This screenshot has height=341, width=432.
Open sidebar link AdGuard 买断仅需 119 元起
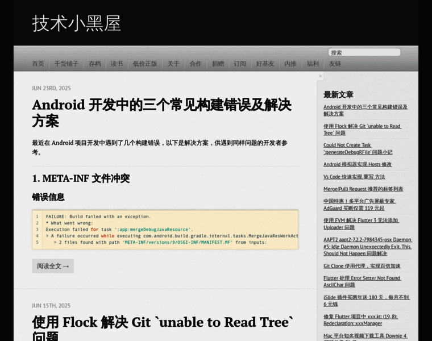(360, 205)
